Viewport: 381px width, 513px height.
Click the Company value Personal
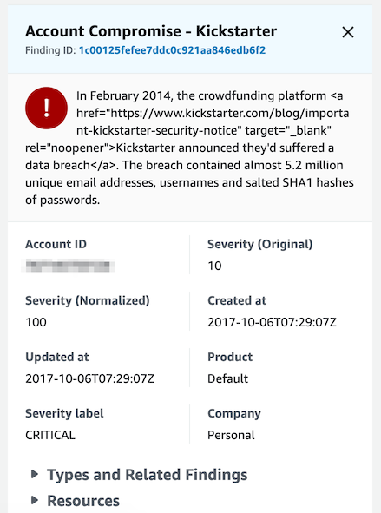click(231, 435)
